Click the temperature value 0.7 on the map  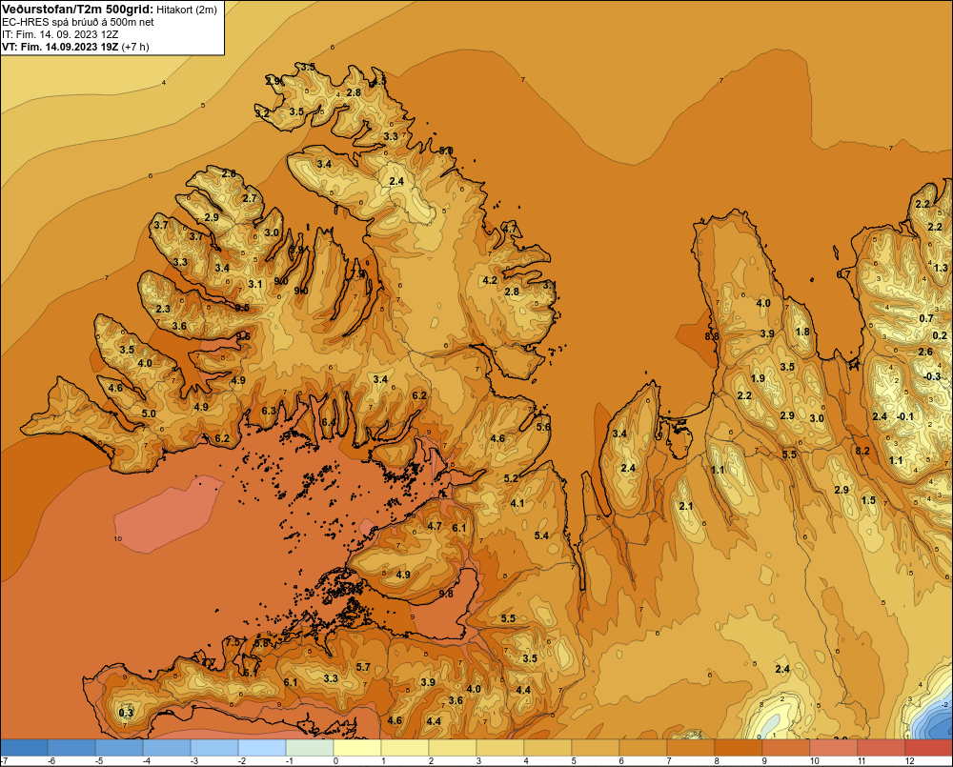click(925, 318)
